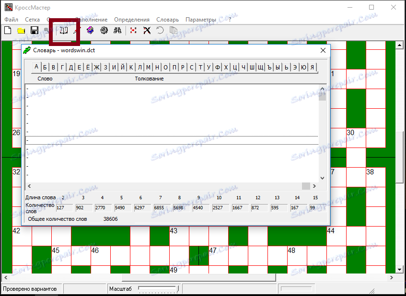Save crossword with the floppy disk icon
Viewport: 406px width, 296px height.
35,31
